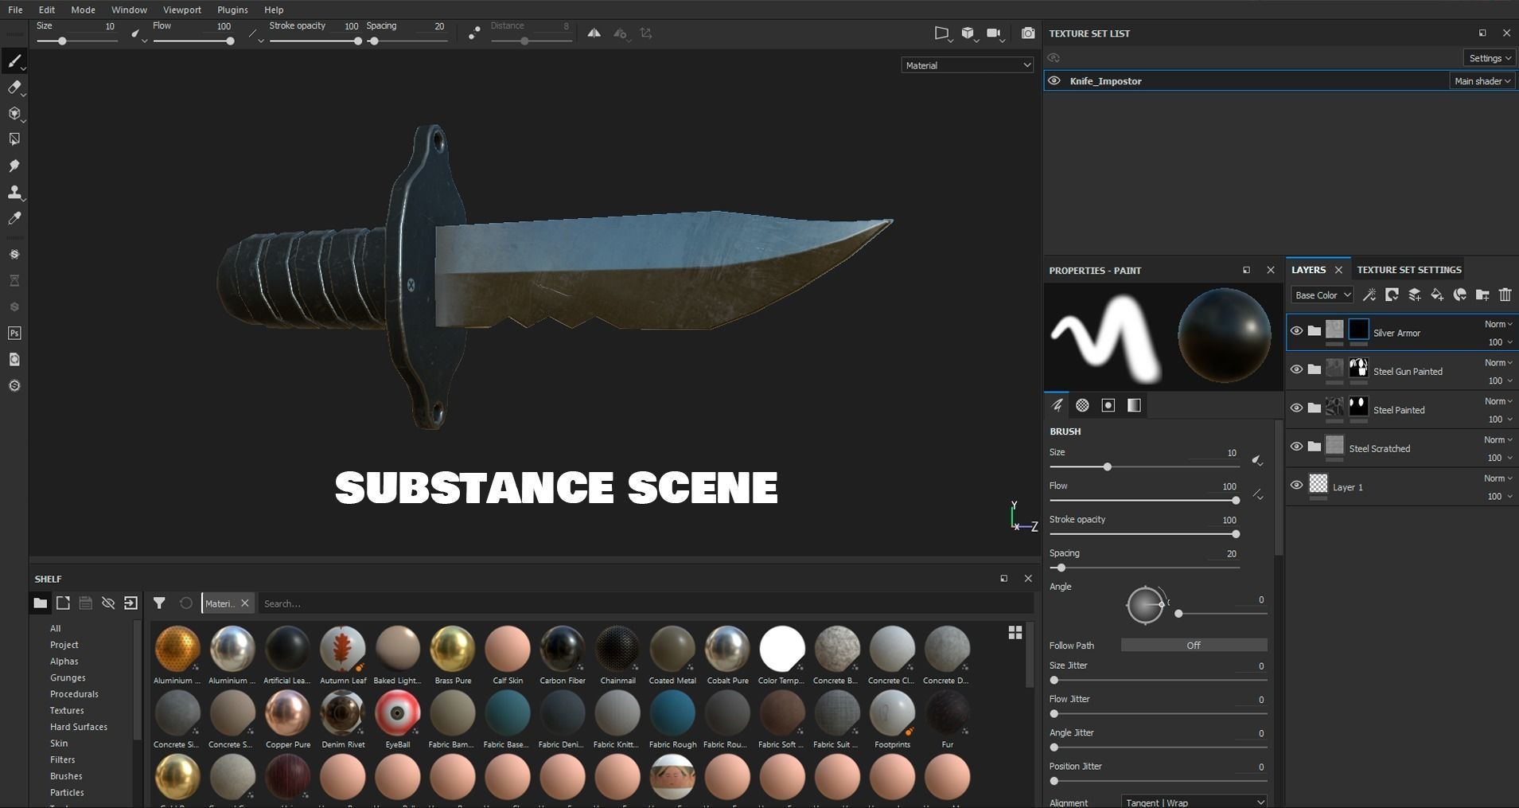Switch to Texture Set Settings tab
Screen dimensions: 1519x808
(x=1408, y=270)
